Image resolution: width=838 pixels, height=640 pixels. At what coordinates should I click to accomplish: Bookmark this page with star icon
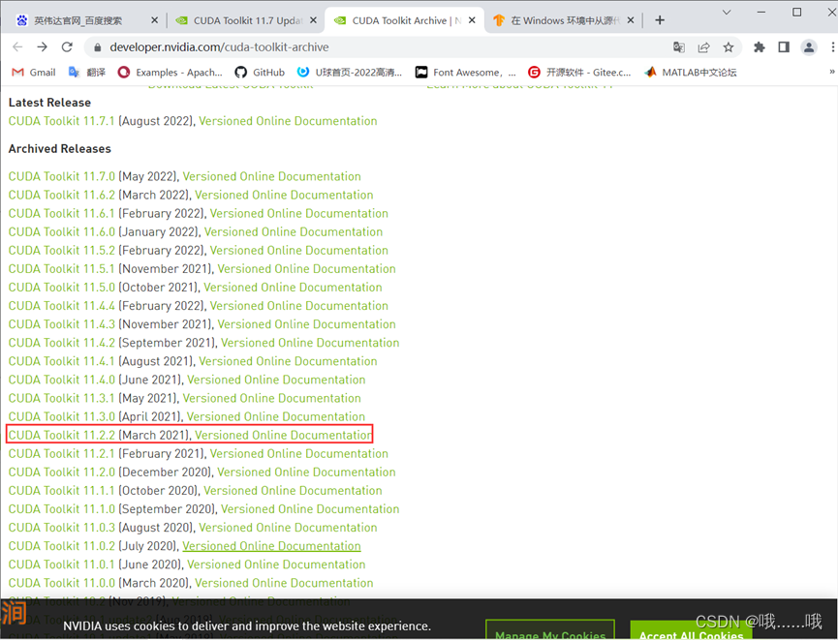coord(729,47)
